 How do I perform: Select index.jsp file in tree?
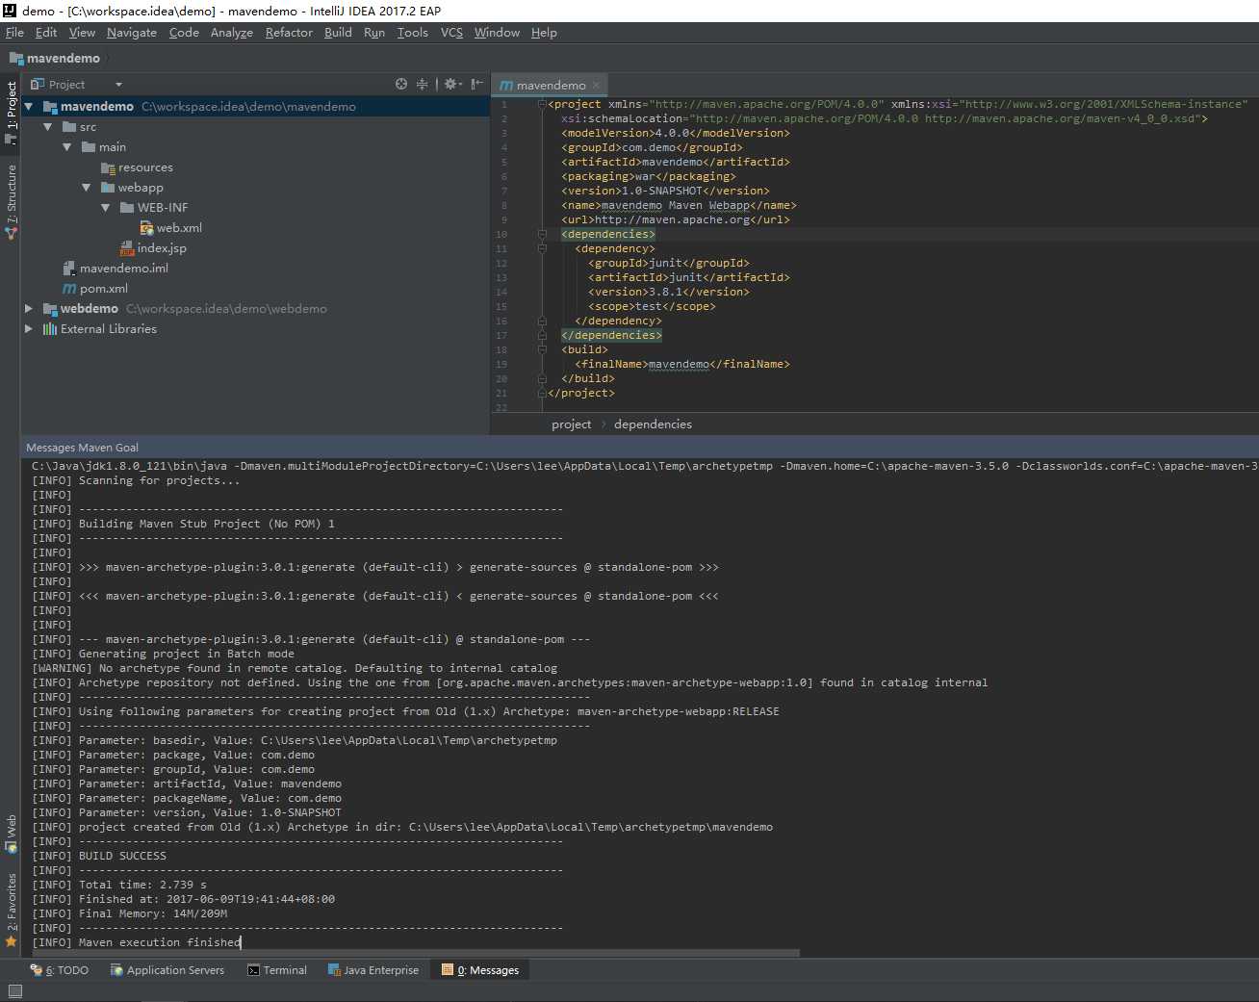tap(153, 248)
